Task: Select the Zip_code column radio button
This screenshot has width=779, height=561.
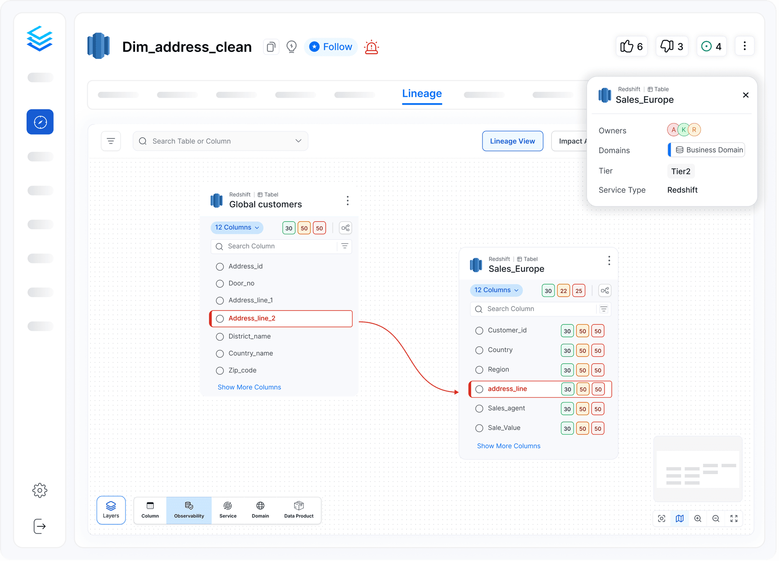Action: (x=220, y=371)
